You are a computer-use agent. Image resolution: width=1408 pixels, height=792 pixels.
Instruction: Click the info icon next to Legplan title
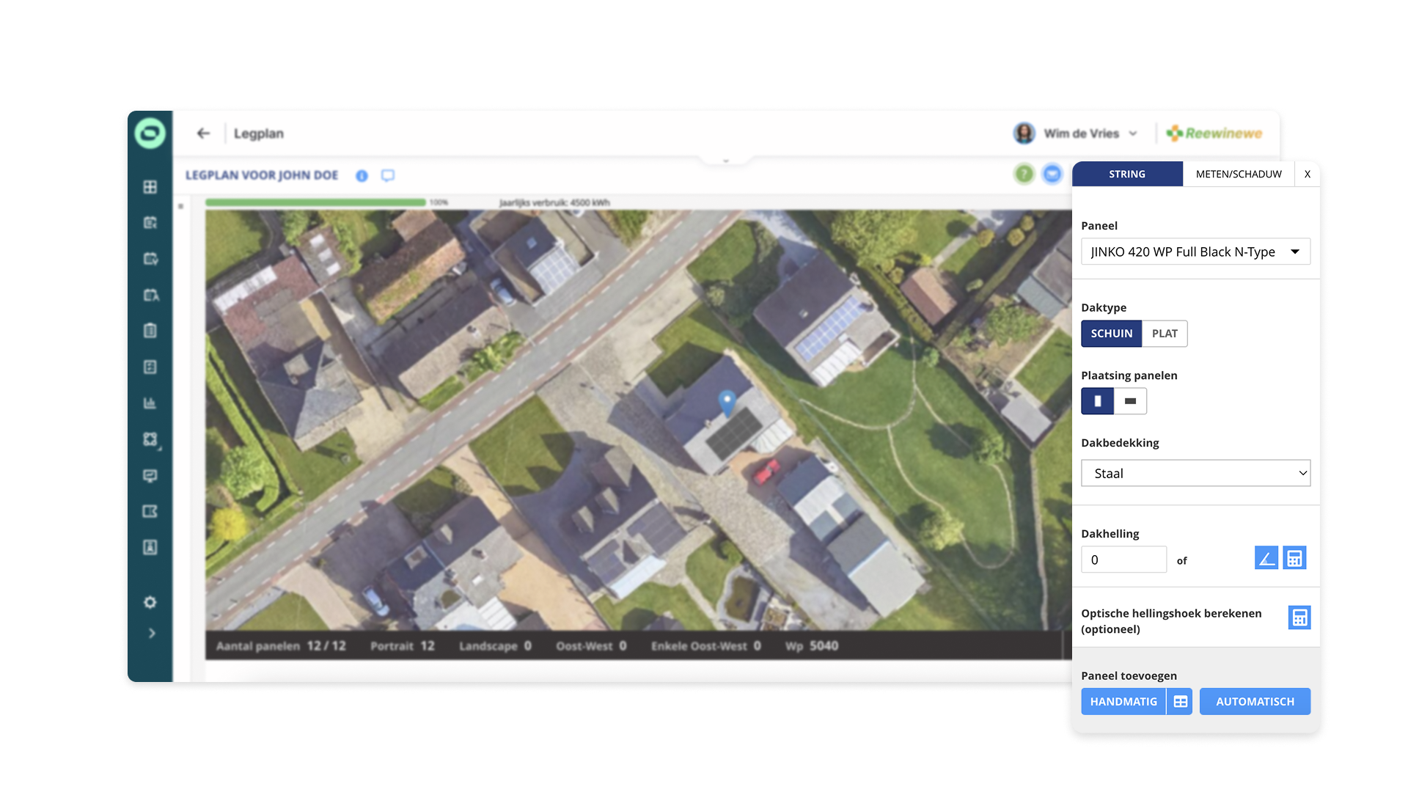pyautogui.click(x=362, y=176)
